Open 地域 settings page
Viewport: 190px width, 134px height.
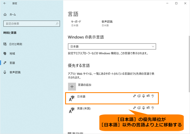point(12,53)
